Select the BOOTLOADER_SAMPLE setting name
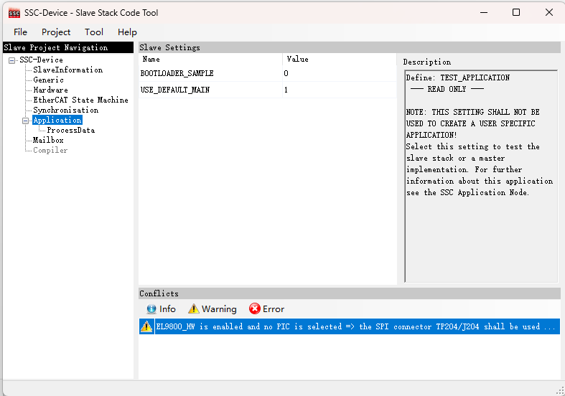Image resolution: width=565 pixels, height=396 pixels. pos(177,73)
